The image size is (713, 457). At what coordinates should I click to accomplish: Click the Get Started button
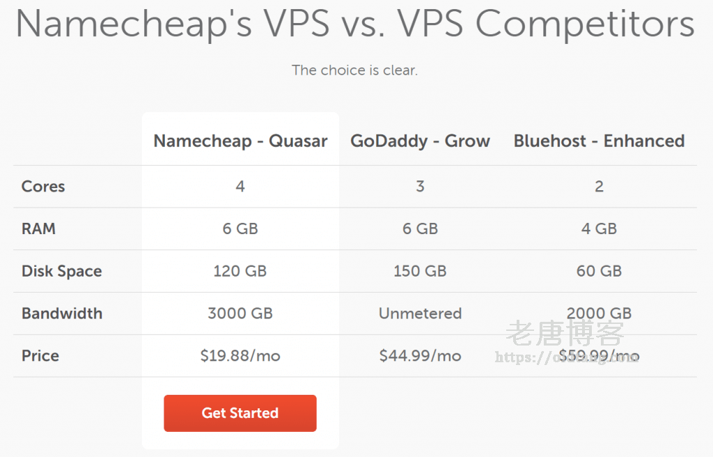(x=240, y=413)
